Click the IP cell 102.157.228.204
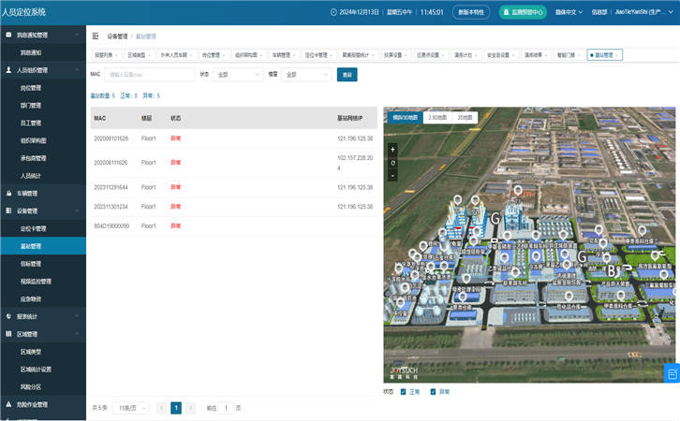 [x=355, y=163]
